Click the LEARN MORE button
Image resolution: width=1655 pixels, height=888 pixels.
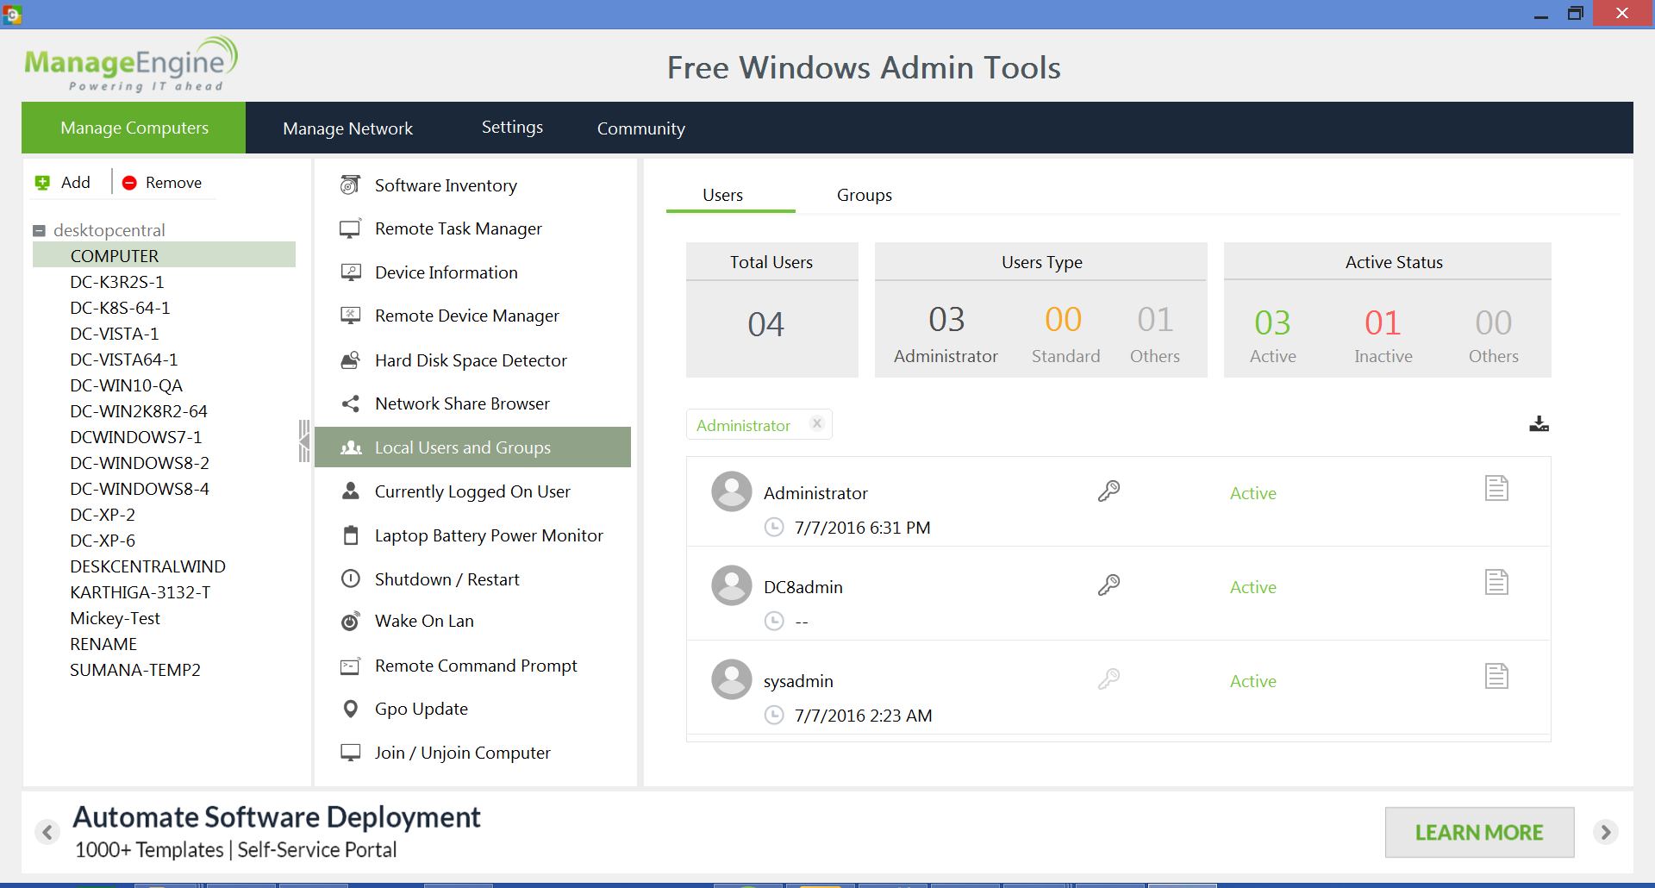tap(1479, 832)
